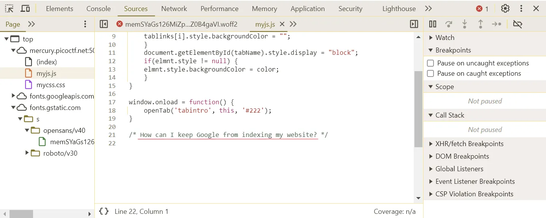Click the 'Coverage: n/a' status text
The image size is (546, 218).
[395, 211]
